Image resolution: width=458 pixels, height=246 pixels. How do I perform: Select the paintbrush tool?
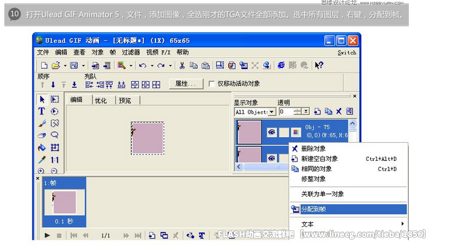point(42,123)
